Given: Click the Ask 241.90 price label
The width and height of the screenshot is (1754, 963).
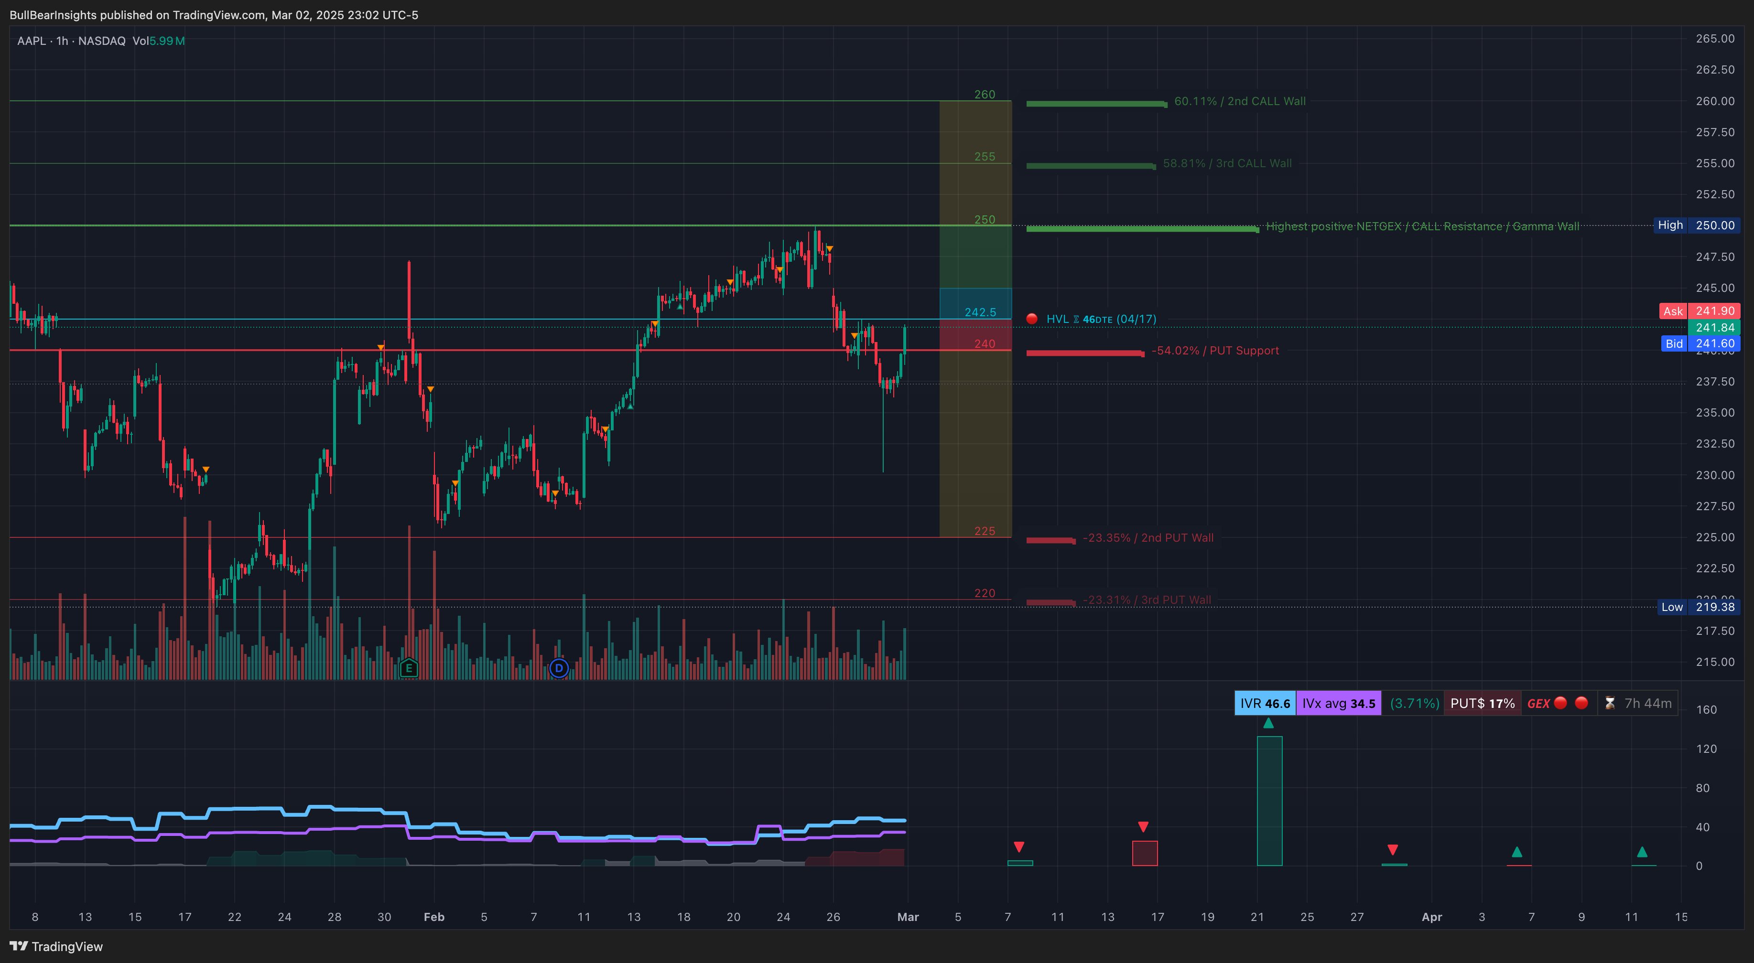Looking at the screenshot, I should coord(1700,311).
